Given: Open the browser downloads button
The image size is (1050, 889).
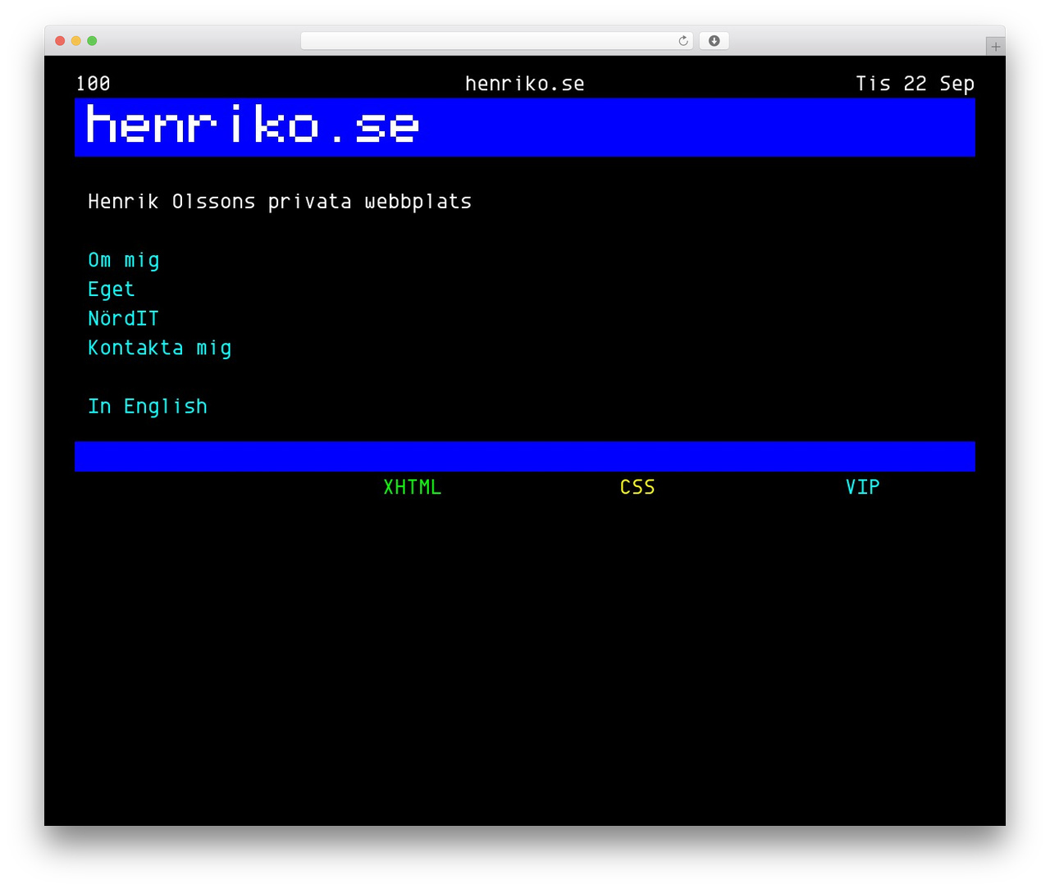Looking at the screenshot, I should pyautogui.click(x=714, y=41).
